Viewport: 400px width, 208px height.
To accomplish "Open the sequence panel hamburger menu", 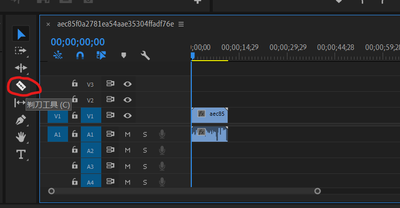I will pos(181,24).
